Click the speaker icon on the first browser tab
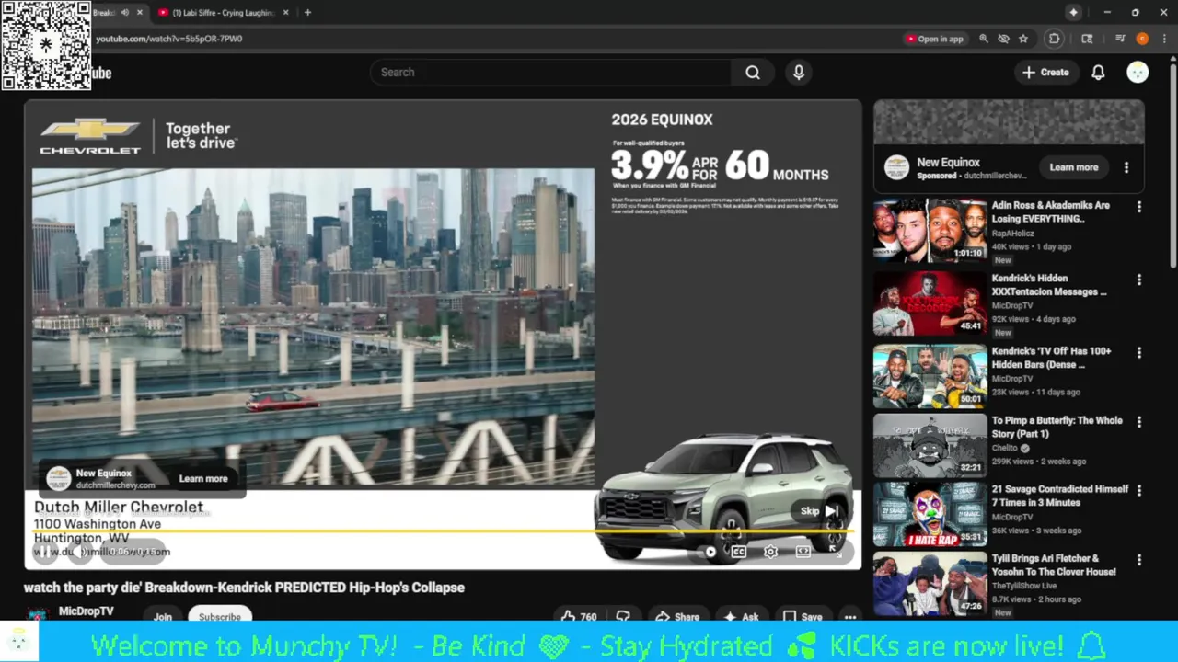 tap(125, 13)
